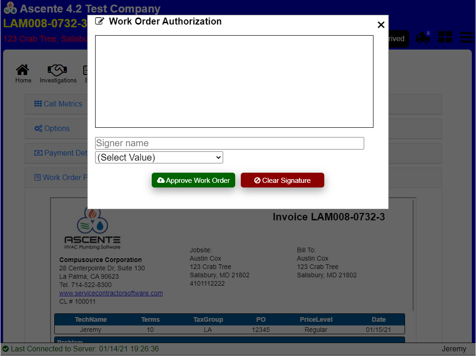Expand the Call Metrics section
The height and width of the screenshot is (356, 476).
click(58, 104)
